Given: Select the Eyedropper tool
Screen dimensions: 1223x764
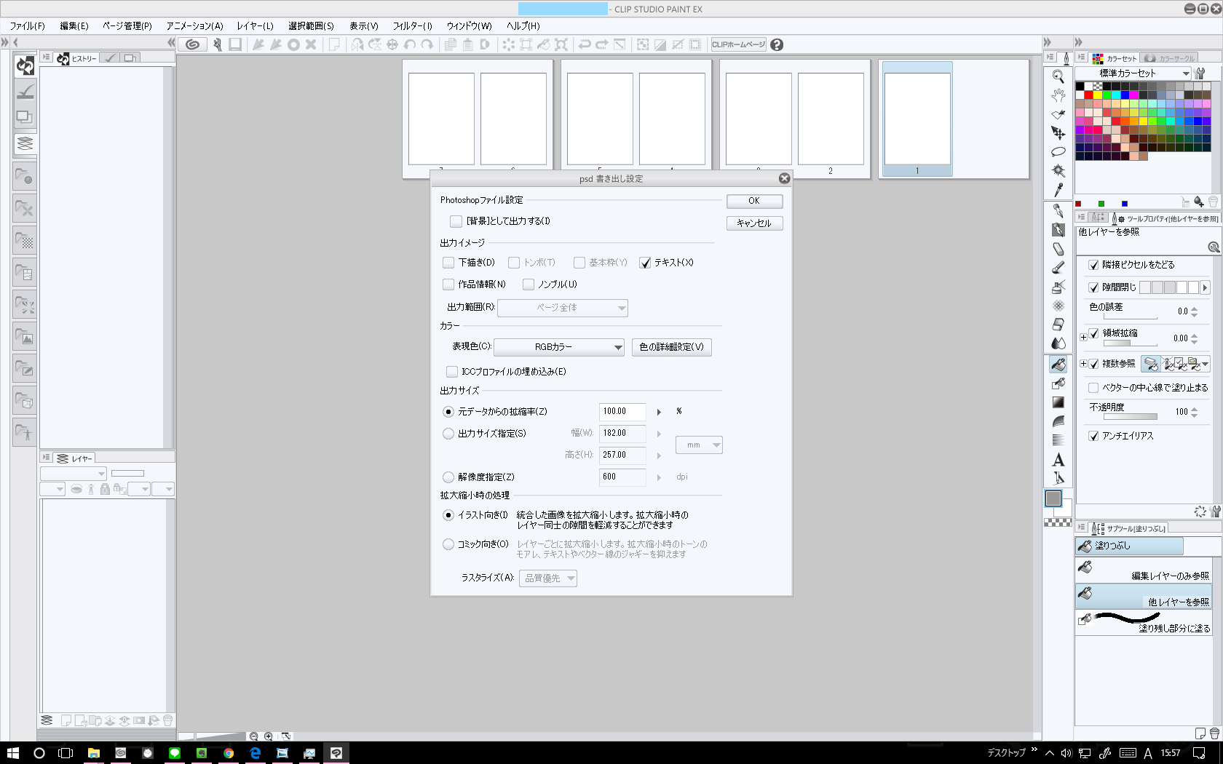Looking at the screenshot, I should (1058, 190).
